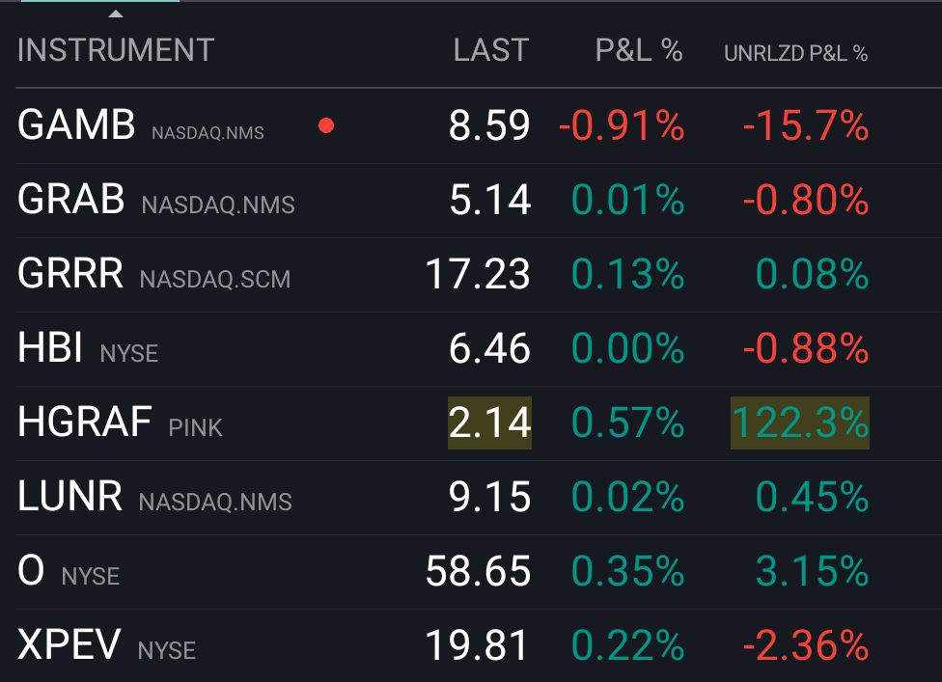
Task: Sort by the UNRLZD P&L % header
Action: [x=796, y=53]
